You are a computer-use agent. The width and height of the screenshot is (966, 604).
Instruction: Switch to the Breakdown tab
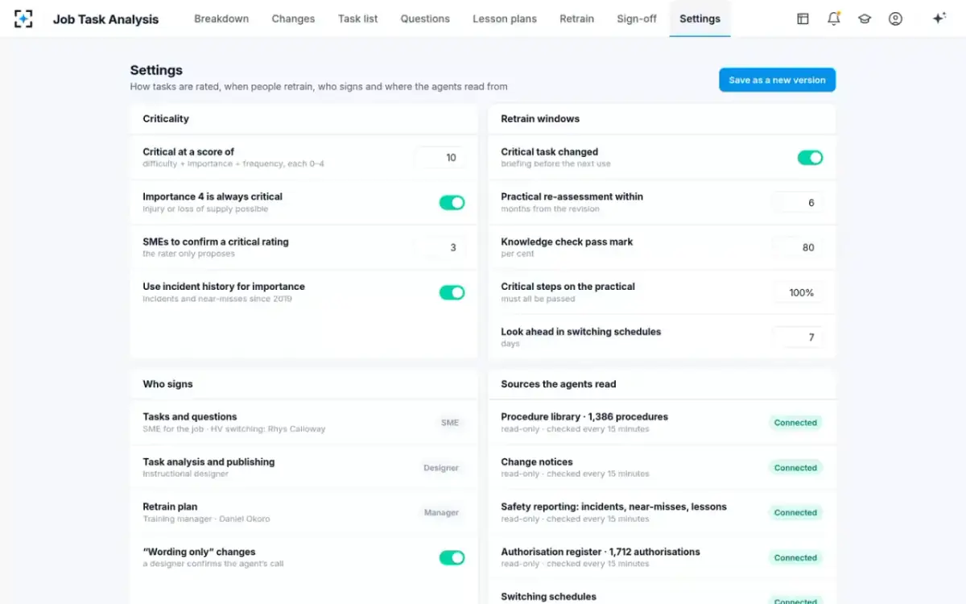221,19
